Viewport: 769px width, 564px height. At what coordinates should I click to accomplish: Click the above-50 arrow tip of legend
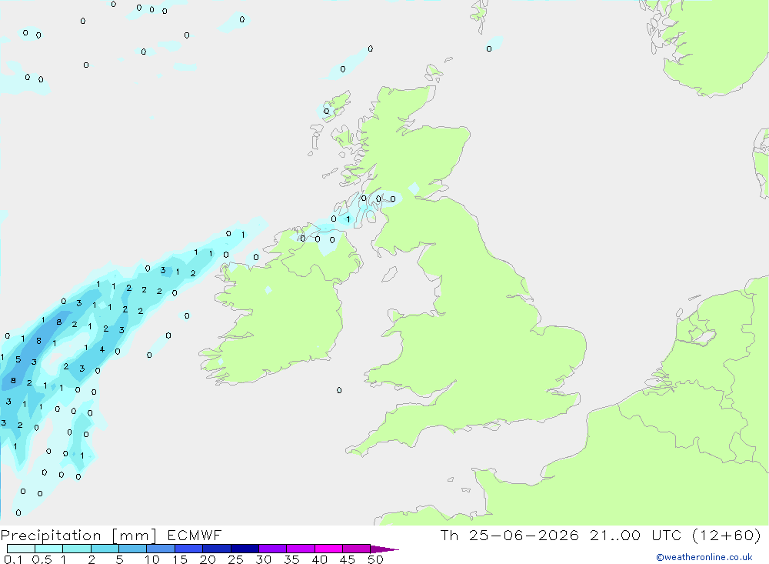[x=384, y=549]
